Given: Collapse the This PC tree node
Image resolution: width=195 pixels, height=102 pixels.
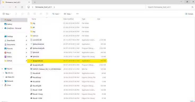Looking at the screenshot, I should tap(2, 69).
